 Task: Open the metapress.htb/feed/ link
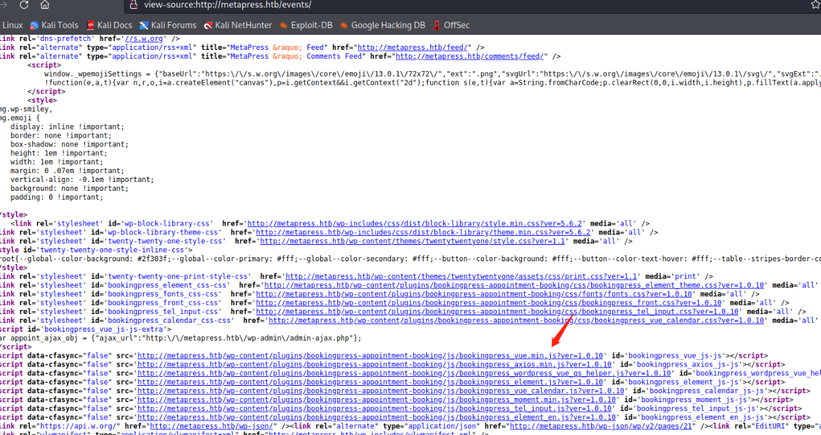pos(413,48)
